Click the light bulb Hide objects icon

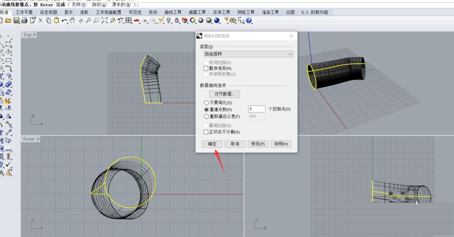(169, 21)
